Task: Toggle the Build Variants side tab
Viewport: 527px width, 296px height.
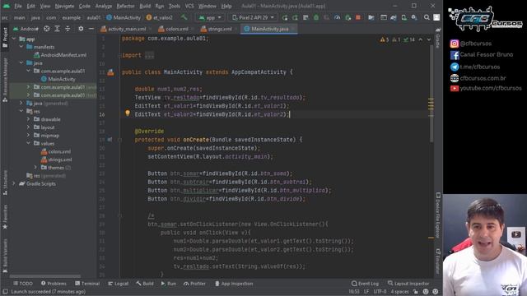Action: (x=5, y=255)
